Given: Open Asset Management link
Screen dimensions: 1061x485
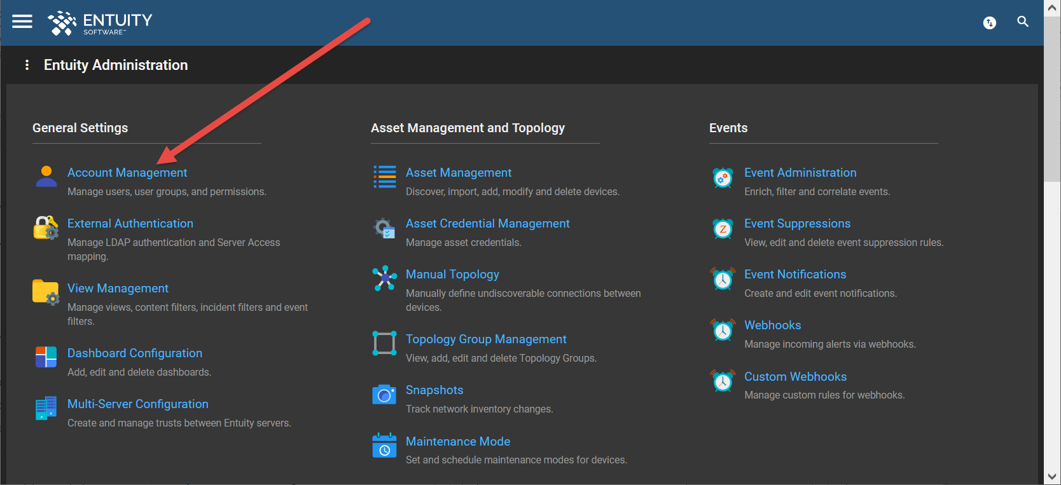Looking at the screenshot, I should coord(459,173).
